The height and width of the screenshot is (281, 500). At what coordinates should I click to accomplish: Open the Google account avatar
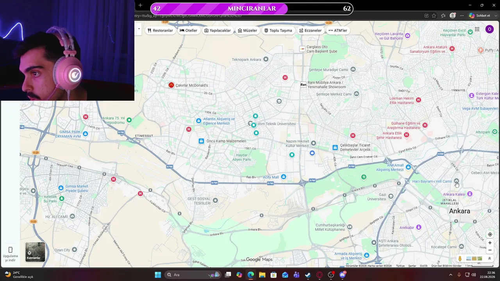click(489, 29)
